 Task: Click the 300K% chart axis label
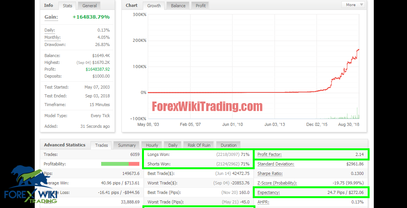click(x=140, y=14)
